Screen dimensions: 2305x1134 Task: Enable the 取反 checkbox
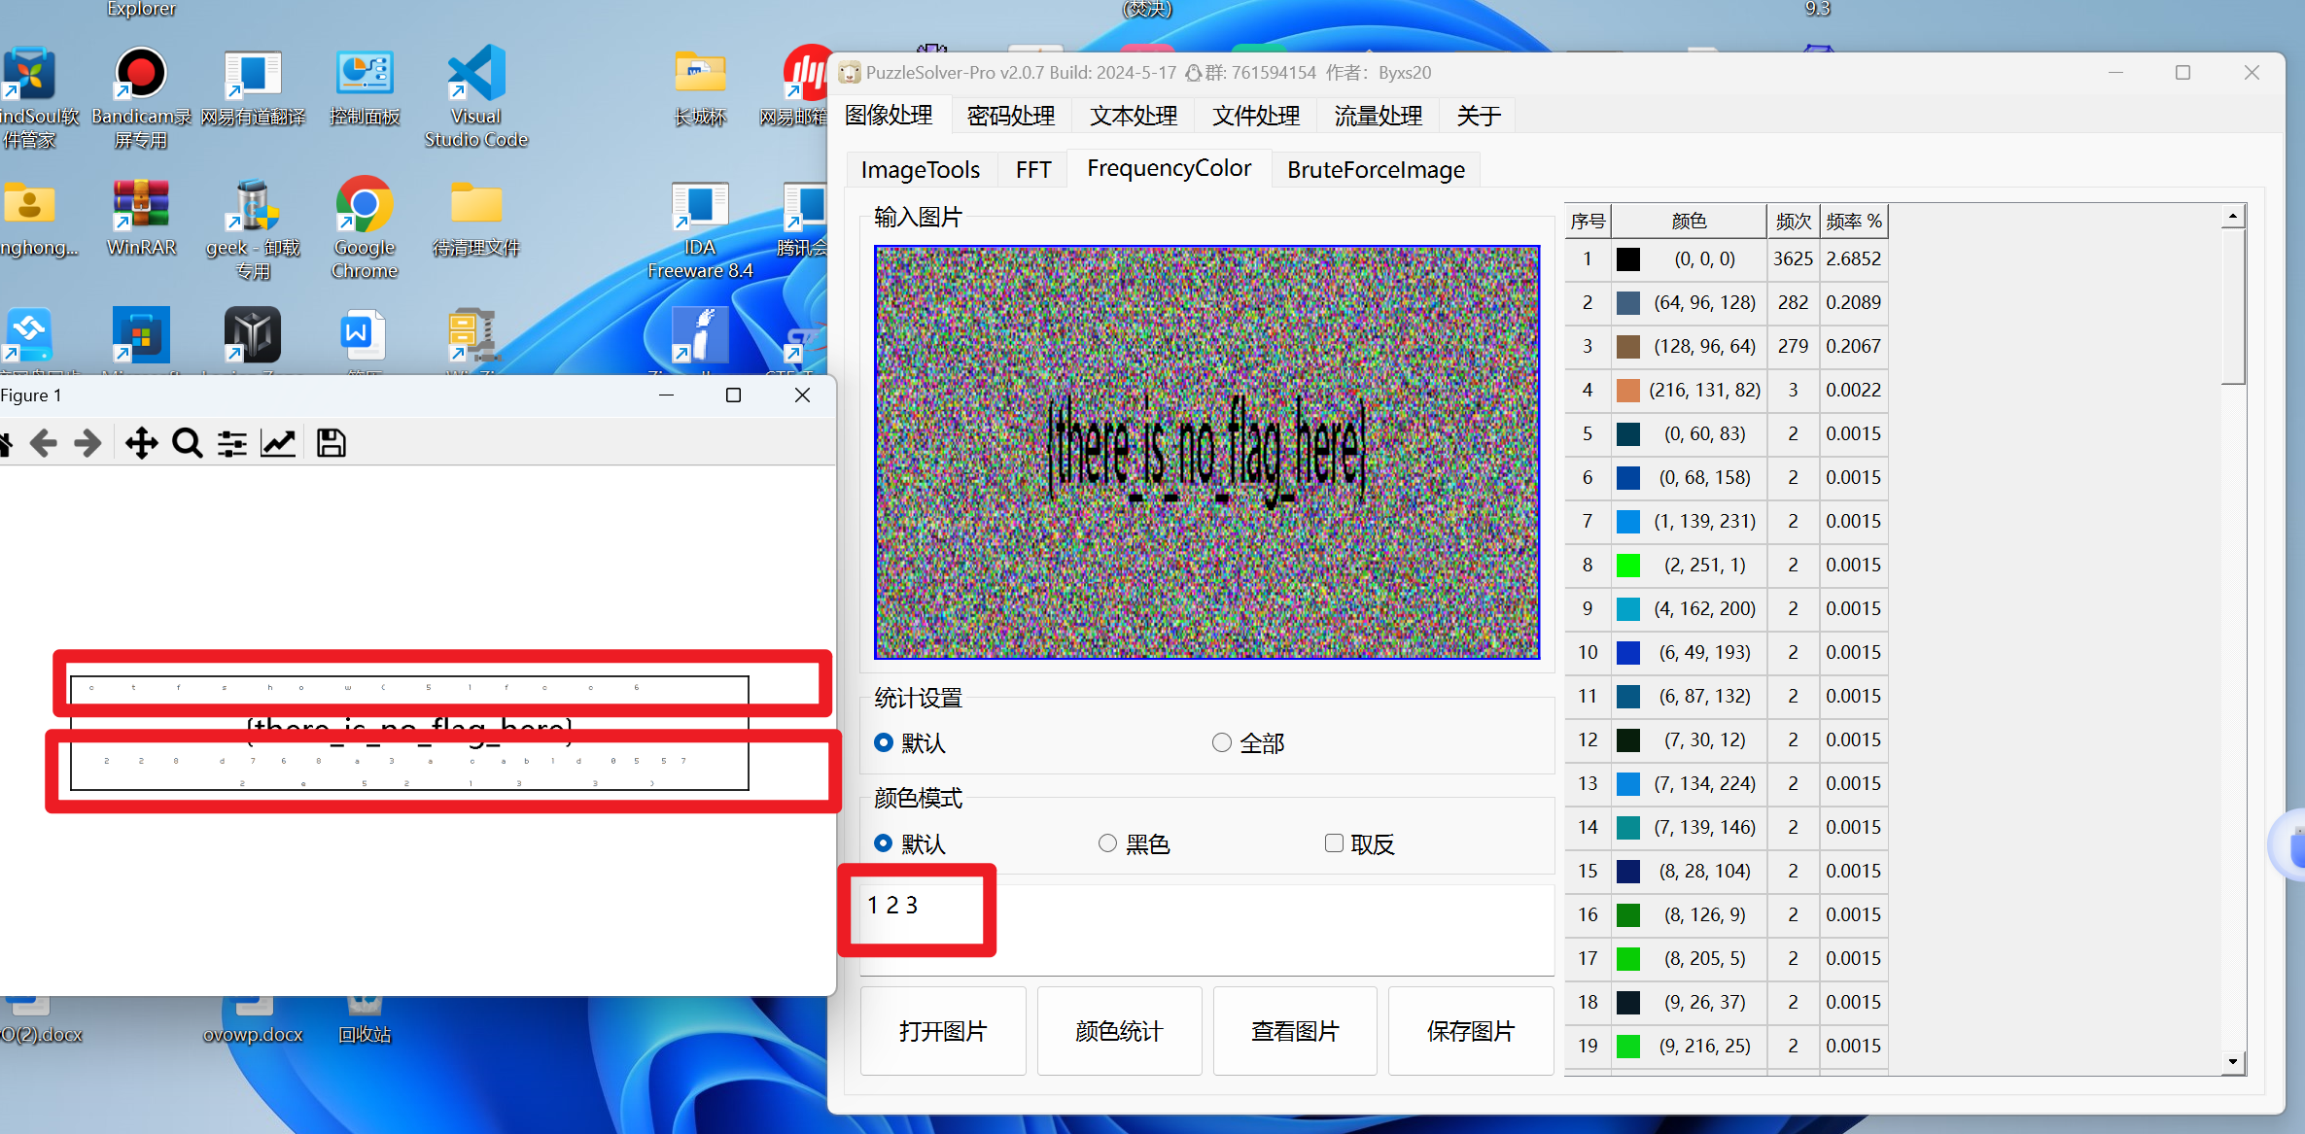point(1334,843)
